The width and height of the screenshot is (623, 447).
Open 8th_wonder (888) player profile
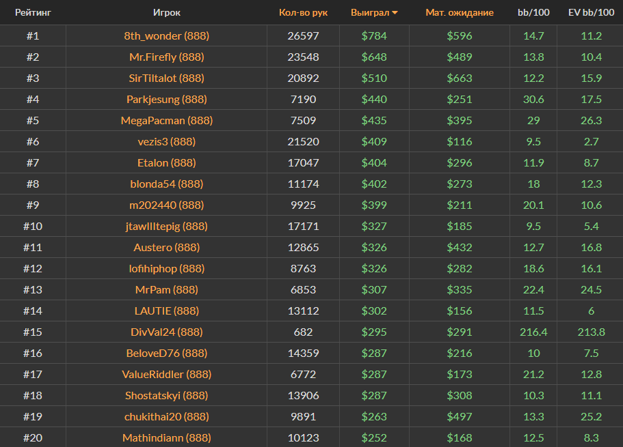coord(167,36)
